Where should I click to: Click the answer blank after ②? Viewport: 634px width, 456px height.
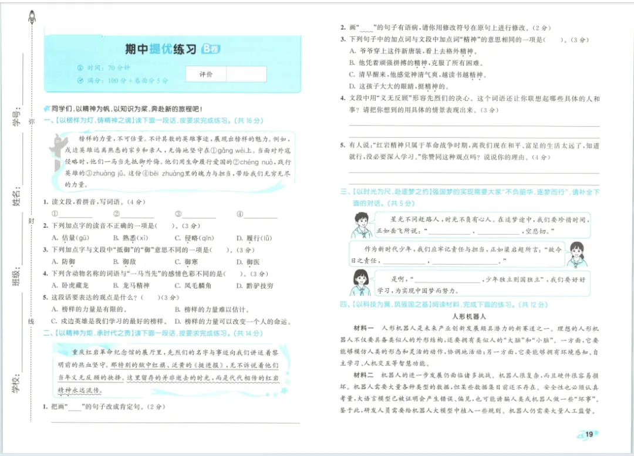tap(137, 214)
